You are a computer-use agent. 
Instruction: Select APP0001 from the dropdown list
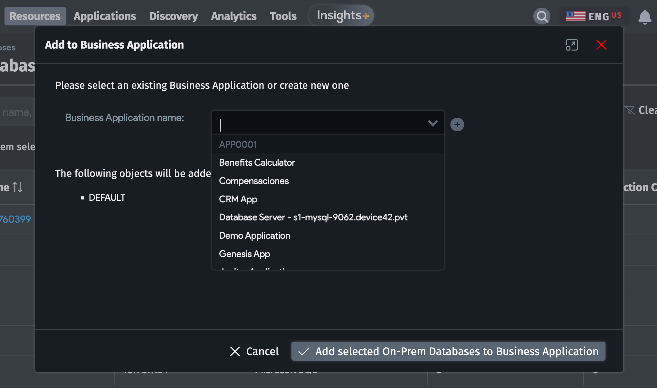pos(238,144)
